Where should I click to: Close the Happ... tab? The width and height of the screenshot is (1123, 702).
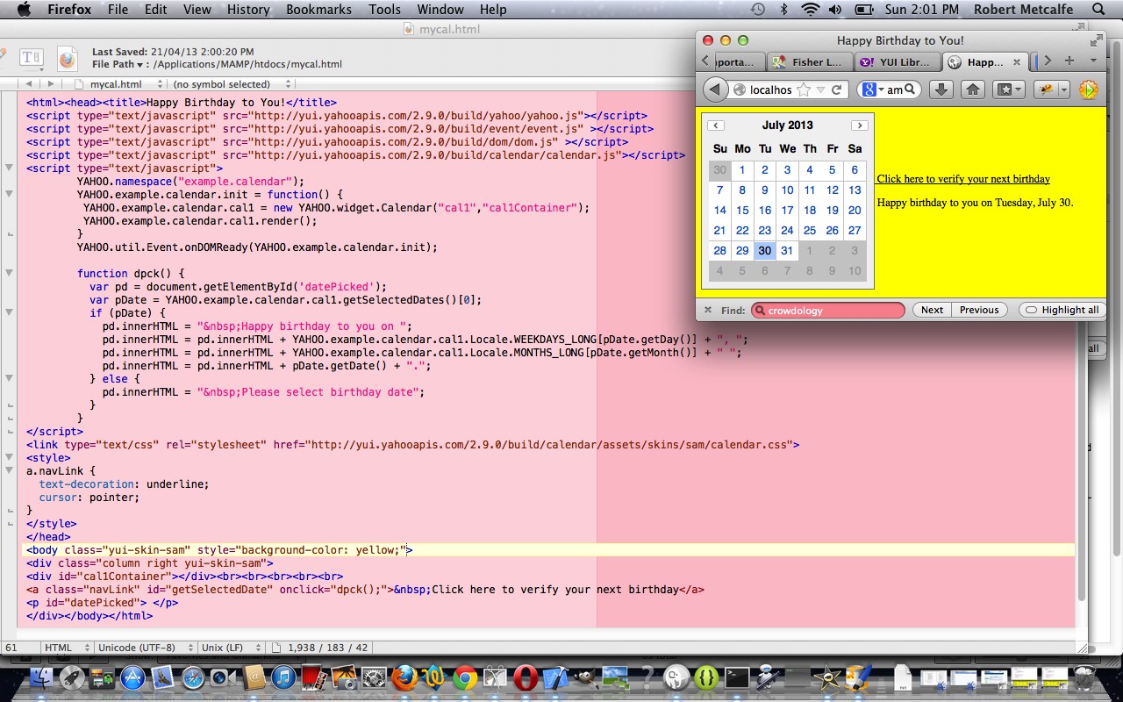point(1017,62)
